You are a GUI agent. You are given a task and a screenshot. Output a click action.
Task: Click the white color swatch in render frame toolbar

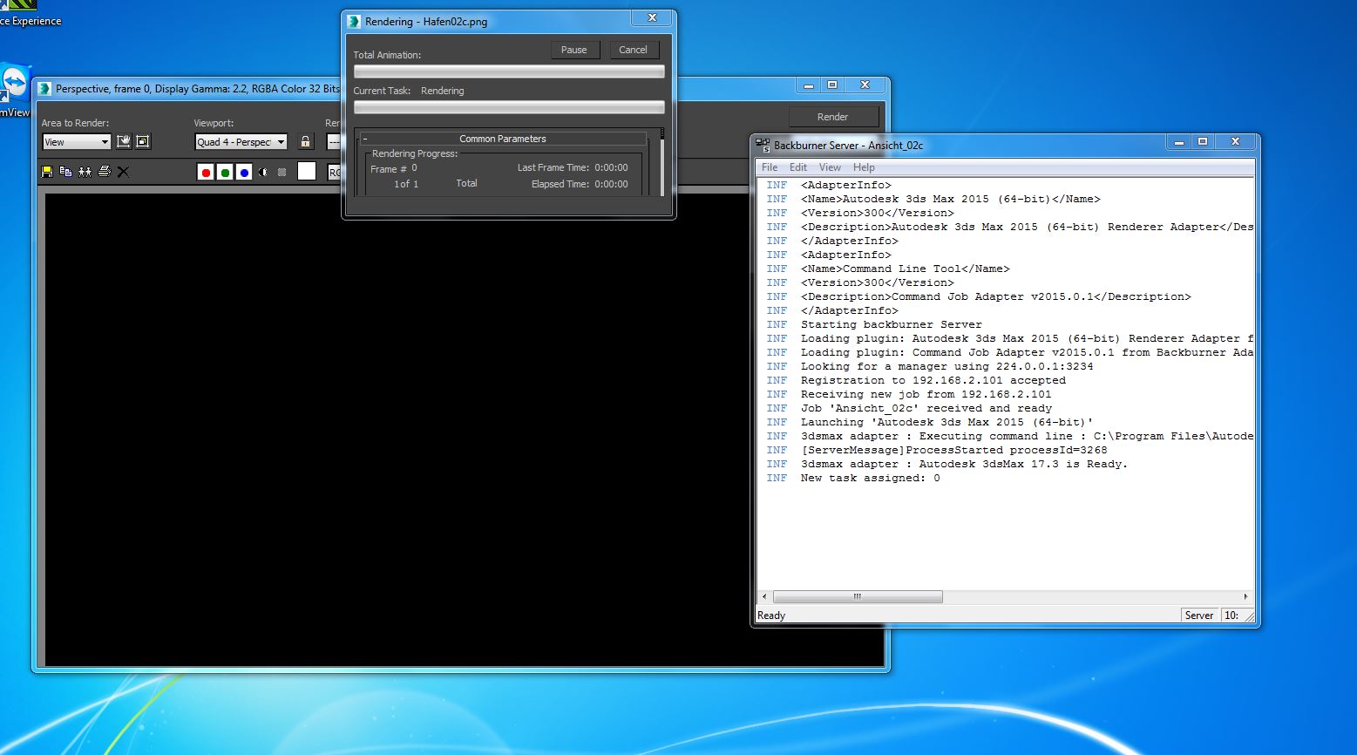point(307,172)
